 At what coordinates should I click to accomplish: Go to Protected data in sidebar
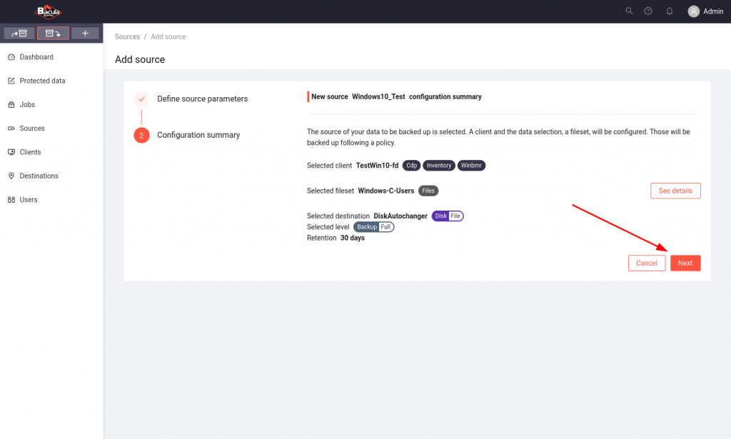(42, 81)
